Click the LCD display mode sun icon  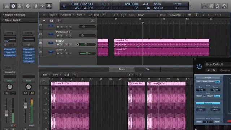tap(64, 6)
